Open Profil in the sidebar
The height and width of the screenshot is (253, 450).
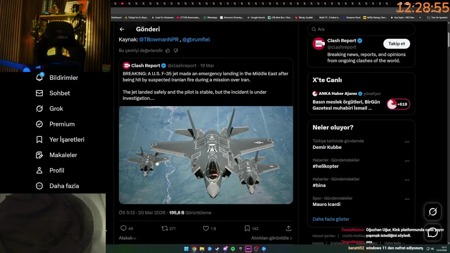click(50, 170)
